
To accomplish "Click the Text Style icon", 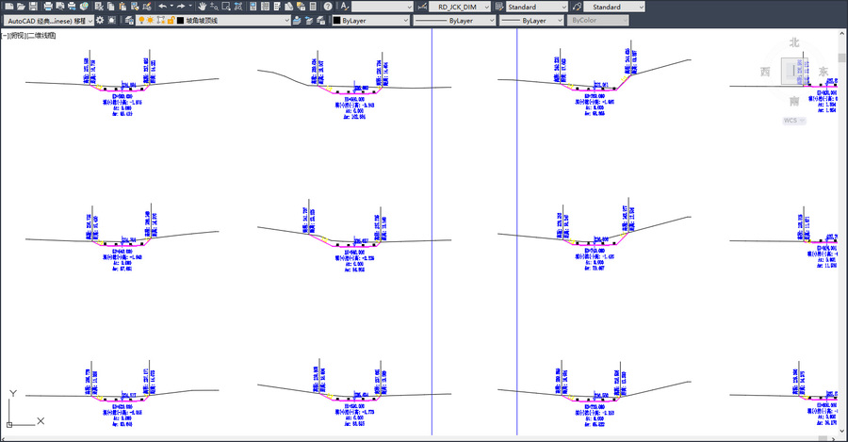I will coord(345,7).
